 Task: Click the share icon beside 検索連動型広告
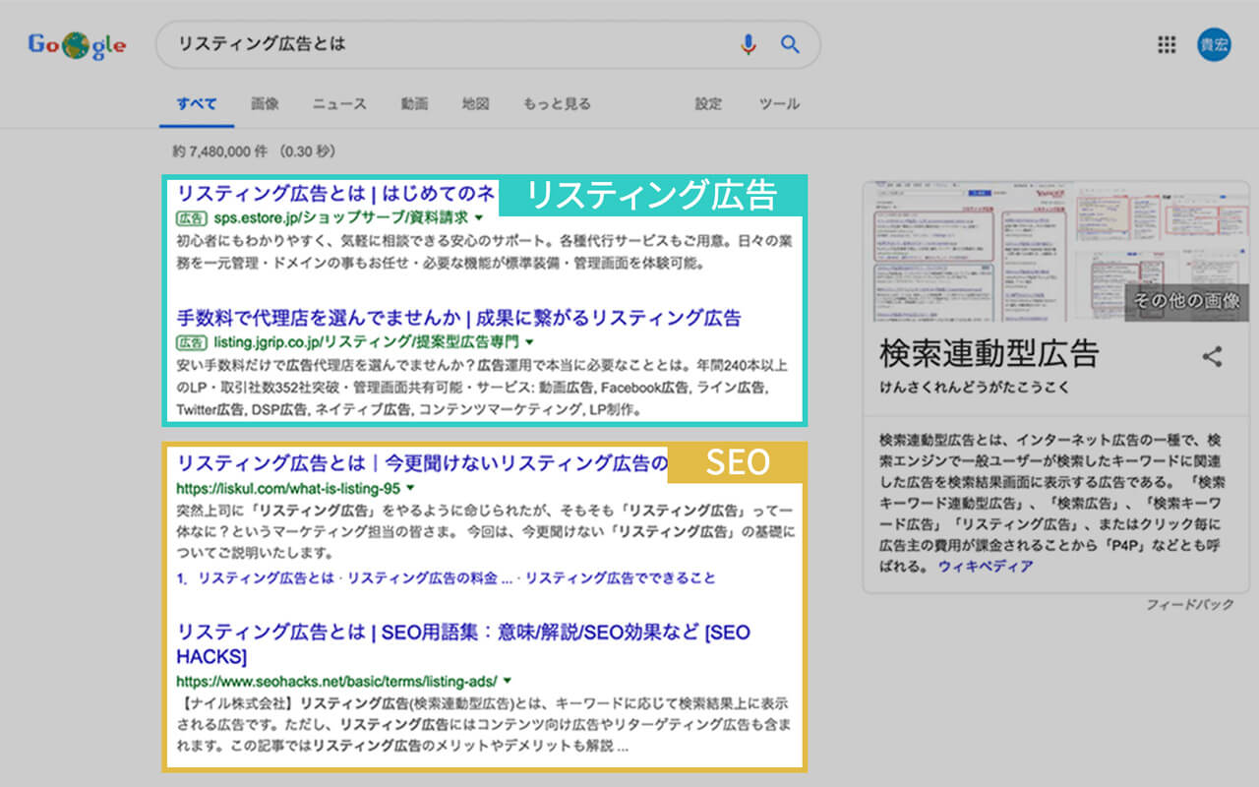coord(1212,356)
